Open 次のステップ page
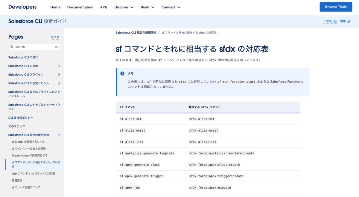Viewport: 359px width, 197px height. coord(16,127)
